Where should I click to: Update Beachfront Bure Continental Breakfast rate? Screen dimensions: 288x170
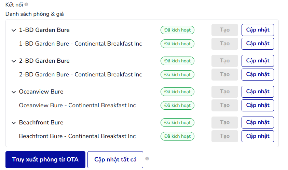(x=258, y=136)
